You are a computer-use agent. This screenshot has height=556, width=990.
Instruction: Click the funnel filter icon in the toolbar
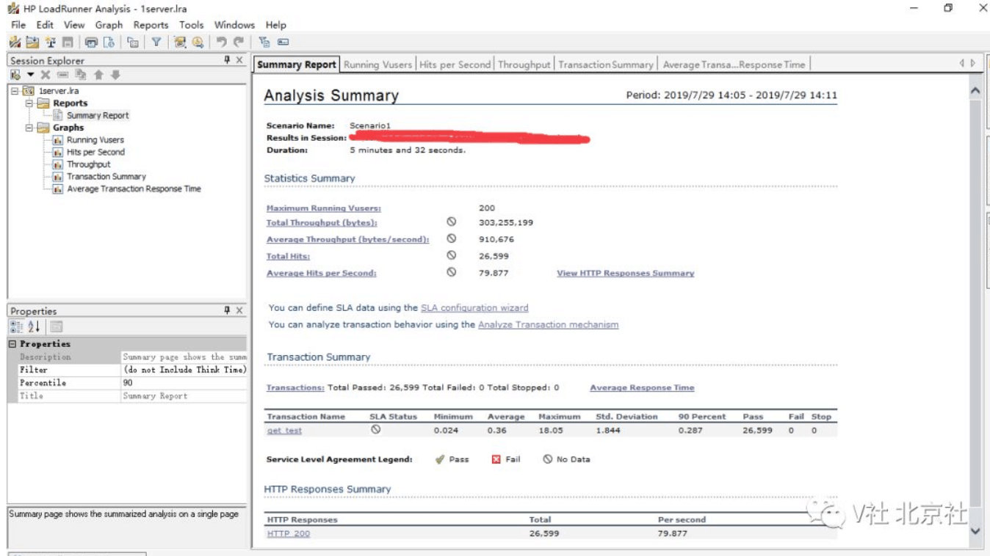156,43
